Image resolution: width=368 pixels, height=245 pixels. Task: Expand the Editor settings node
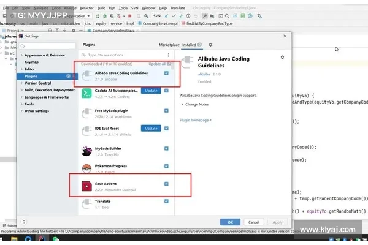(21, 69)
